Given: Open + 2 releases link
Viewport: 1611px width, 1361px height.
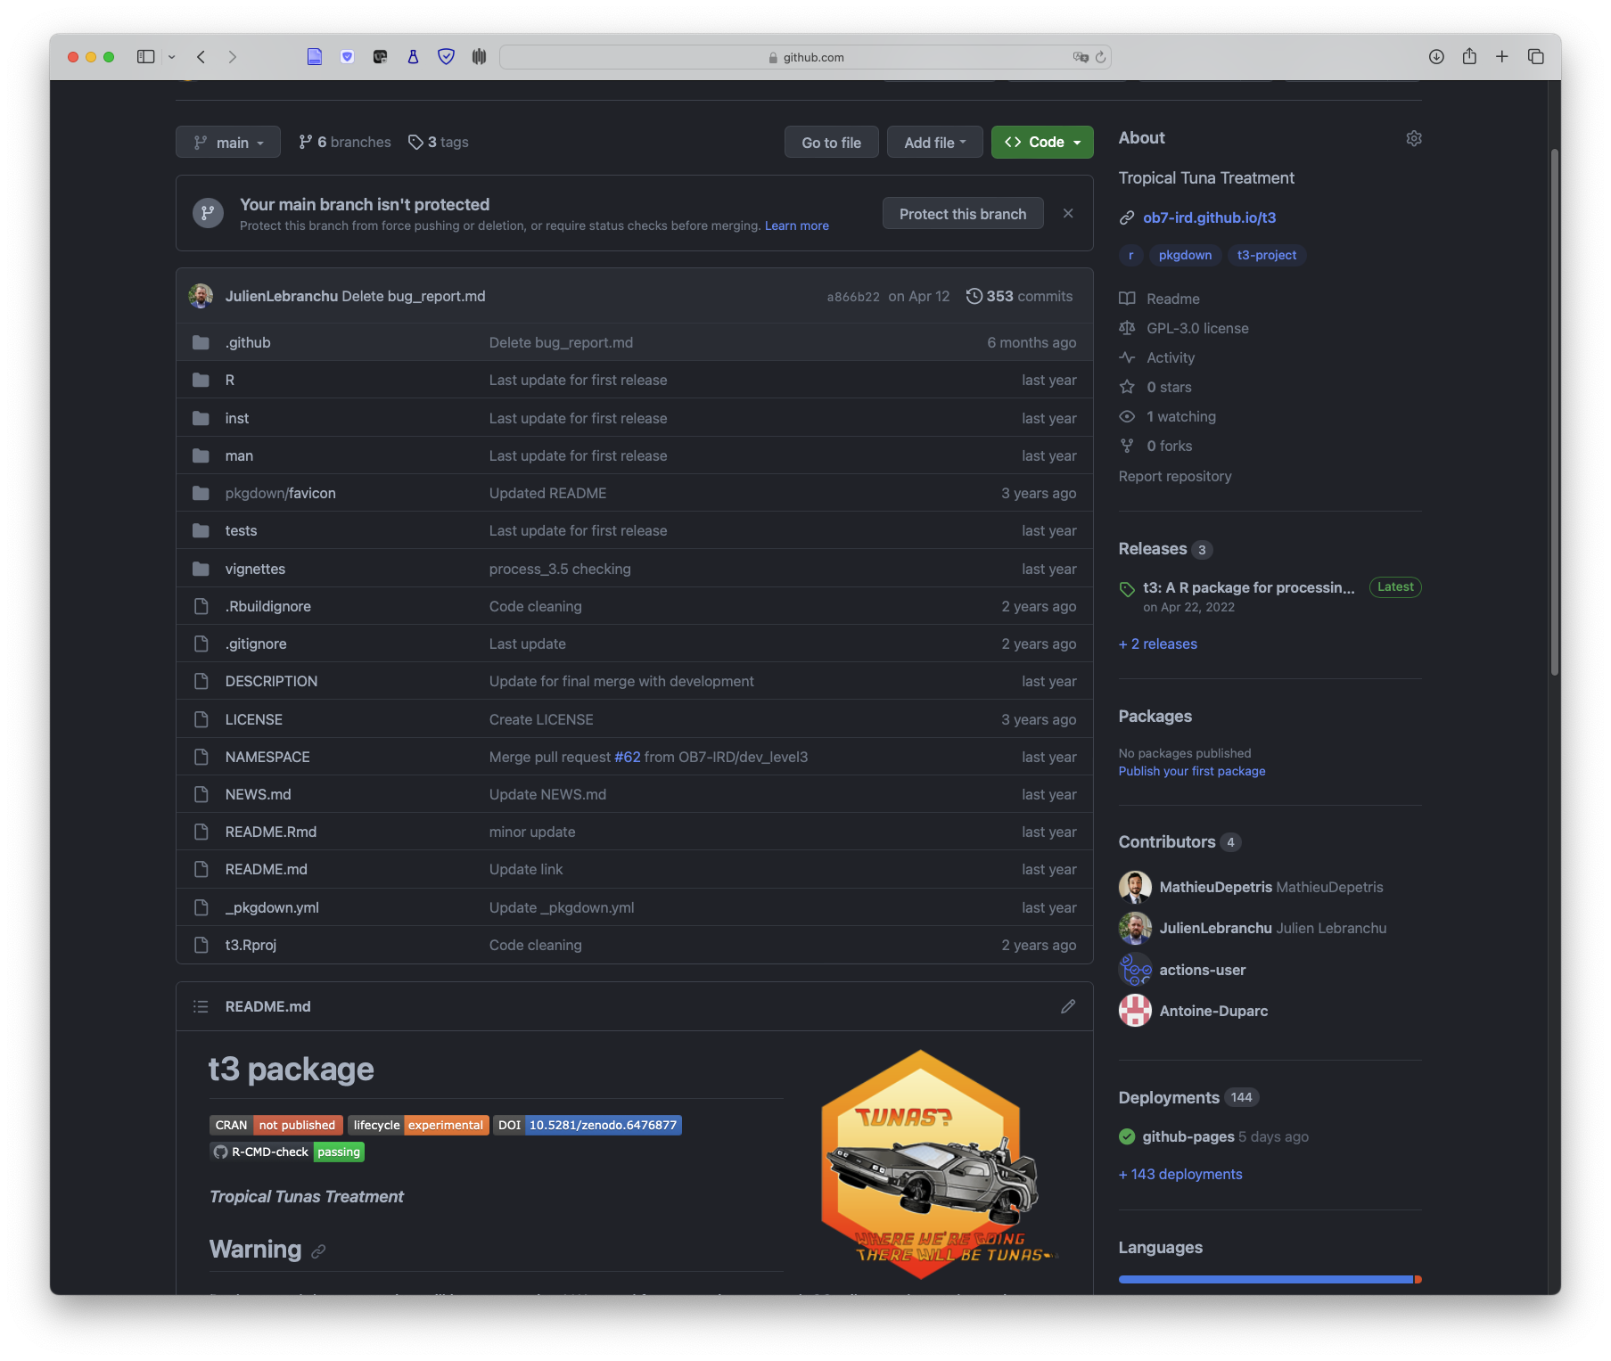Looking at the screenshot, I should [1158, 644].
